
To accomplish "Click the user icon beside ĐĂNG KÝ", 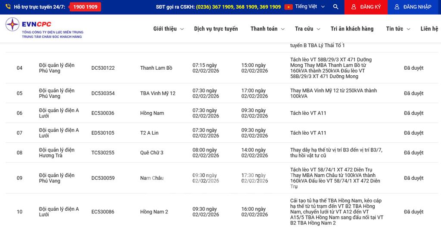I will tap(354, 7).
